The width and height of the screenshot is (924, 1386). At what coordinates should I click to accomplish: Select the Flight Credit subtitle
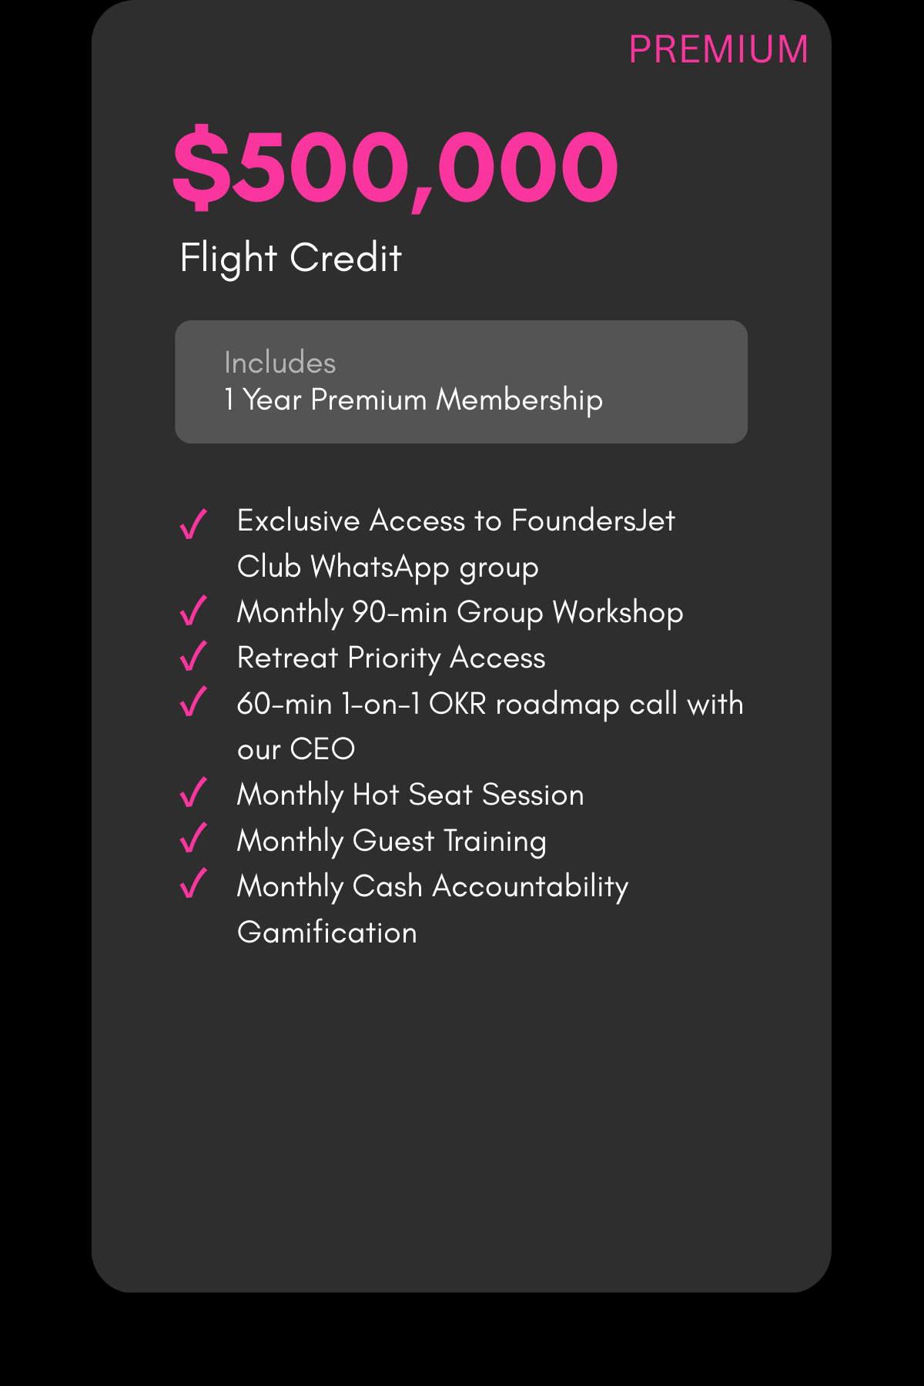[290, 258]
